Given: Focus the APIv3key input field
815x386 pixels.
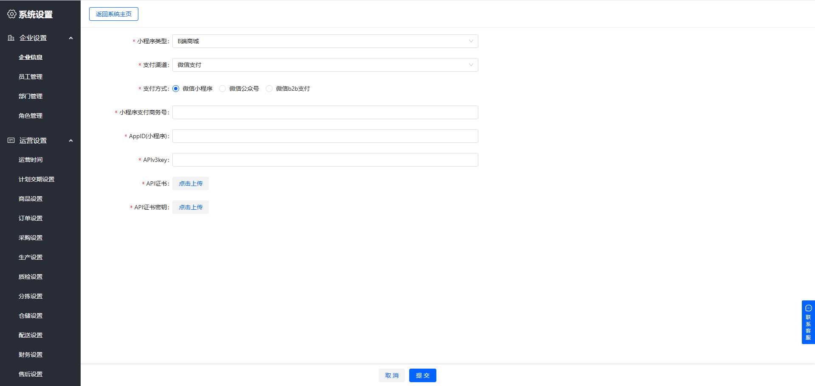Looking at the screenshot, I should [325, 160].
